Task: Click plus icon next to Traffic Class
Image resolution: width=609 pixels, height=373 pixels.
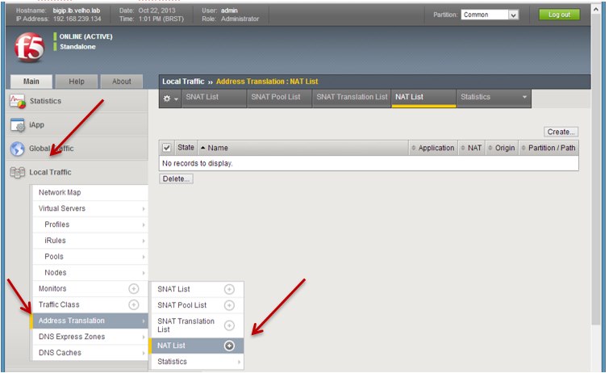Action: (134, 304)
